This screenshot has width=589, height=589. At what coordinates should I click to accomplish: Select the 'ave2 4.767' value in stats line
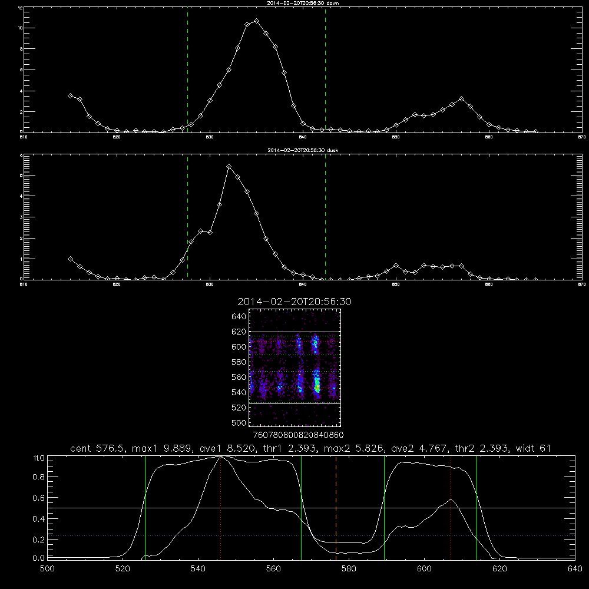[x=419, y=448]
